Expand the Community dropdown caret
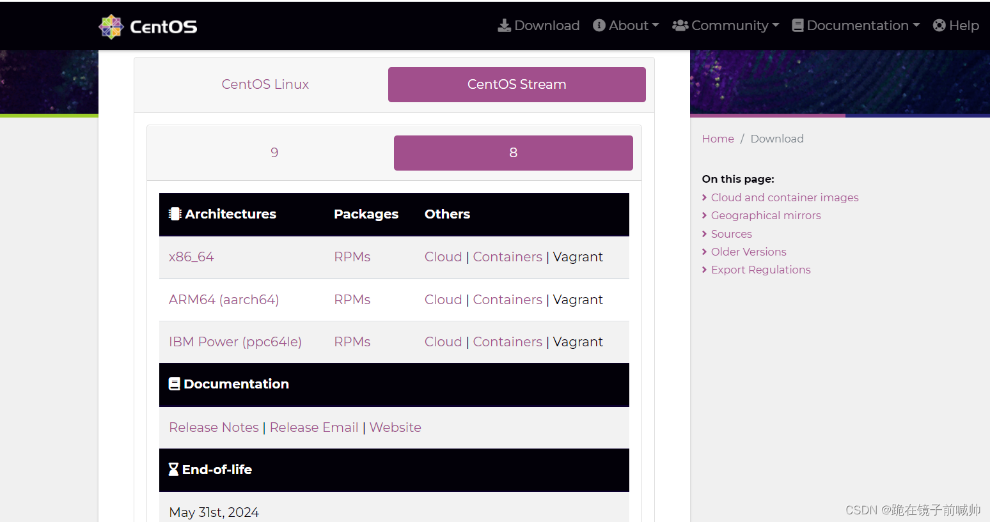990x522 pixels. (x=776, y=26)
